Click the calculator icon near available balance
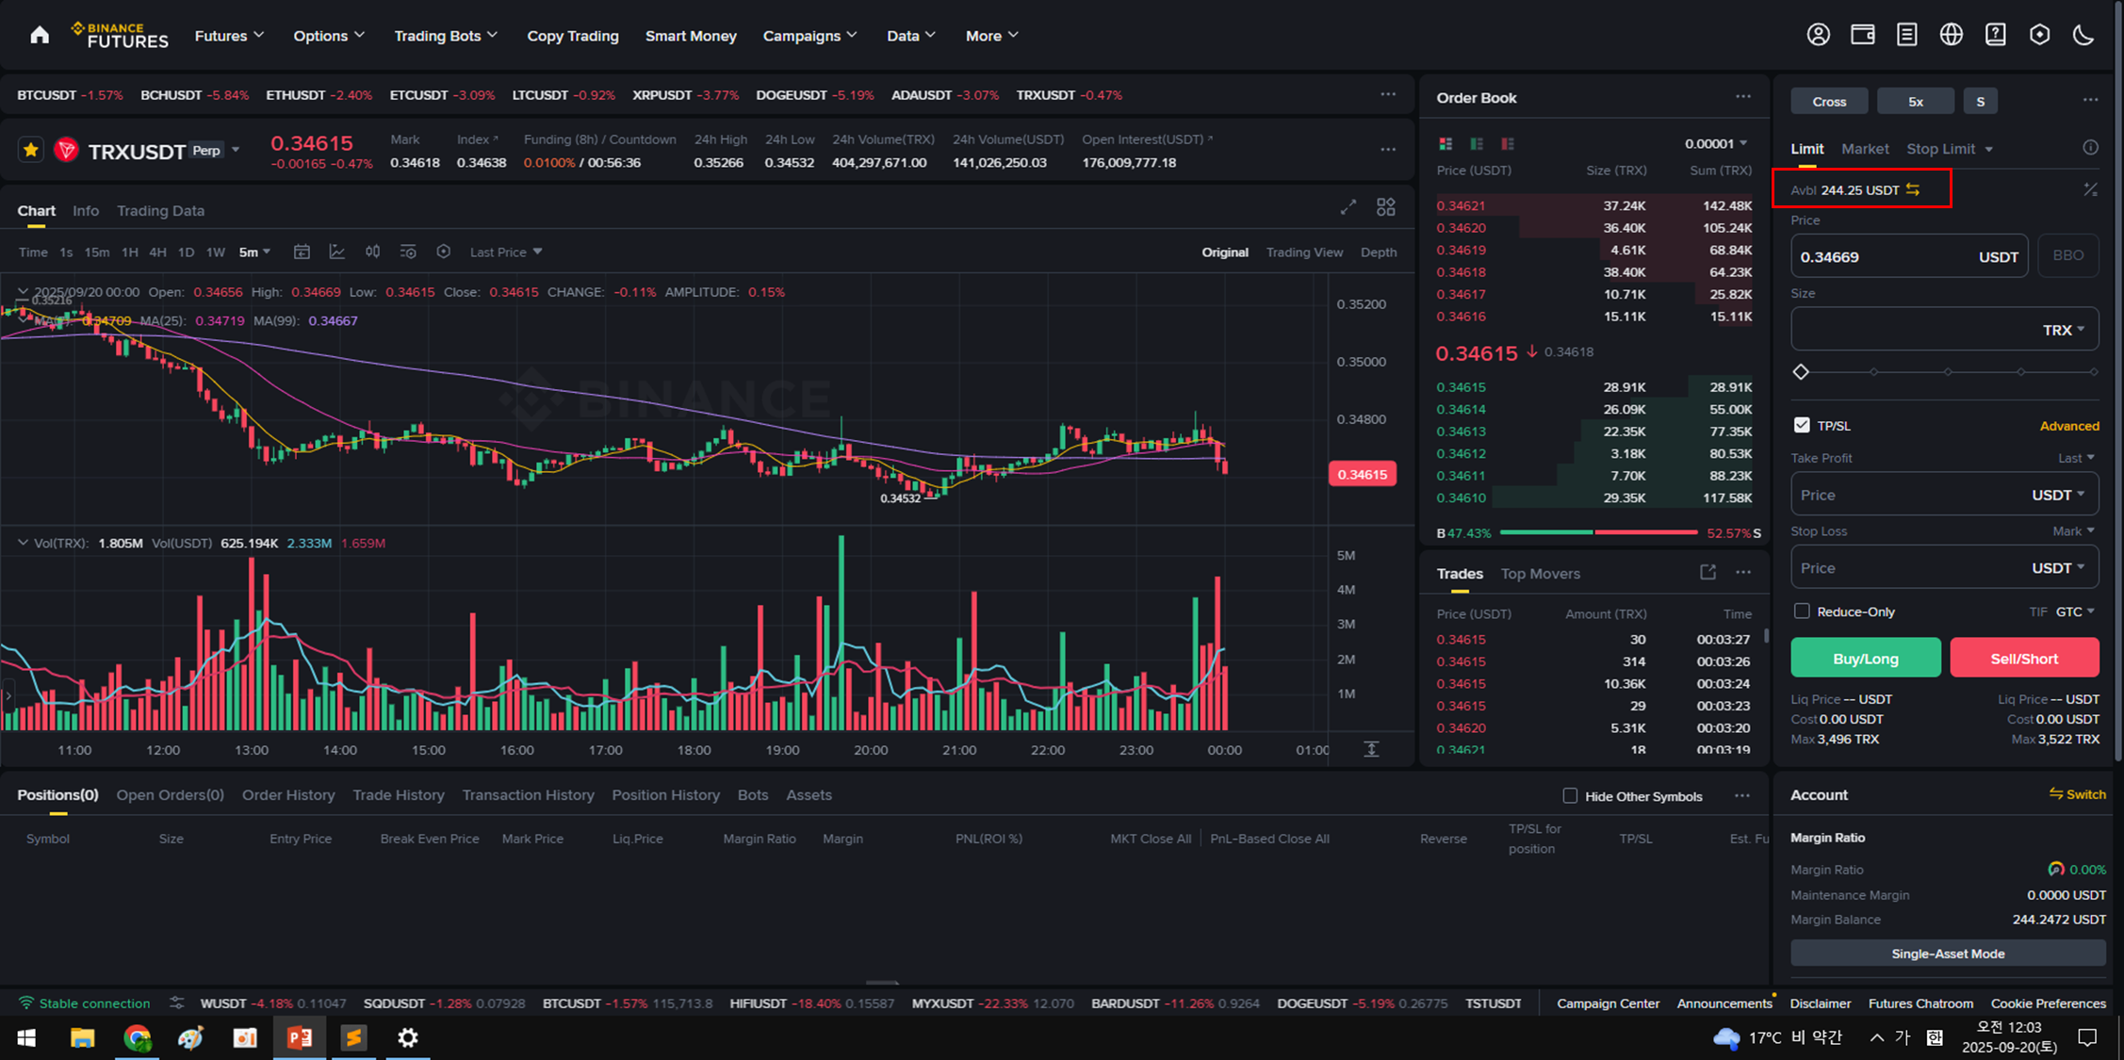Viewport: 2124px width, 1060px height. pos(2090,189)
